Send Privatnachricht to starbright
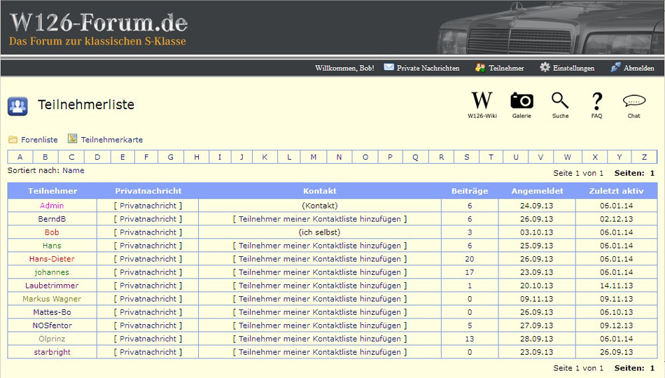The width and height of the screenshot is (665, 378). tap(148, 352)
